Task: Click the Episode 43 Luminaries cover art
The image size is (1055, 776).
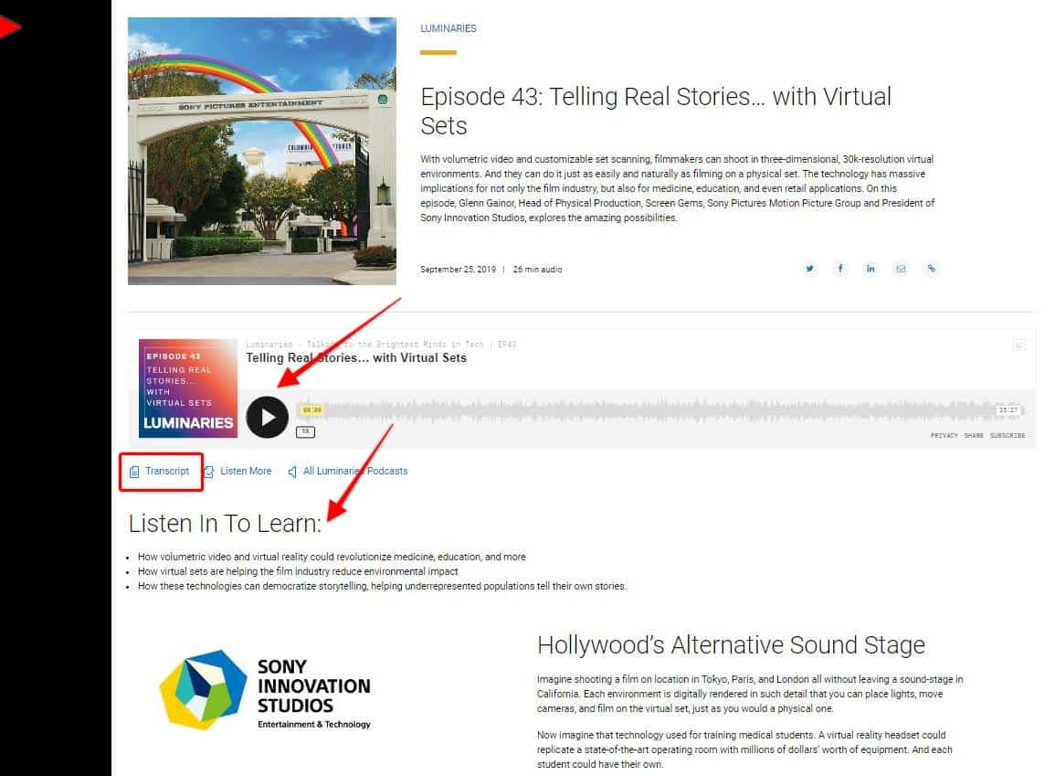Action: (x=188, y=388)
